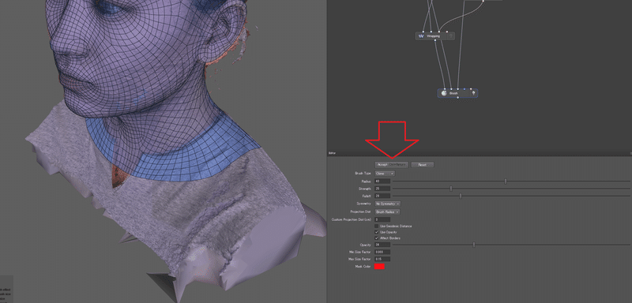Viewport: 632px width, 303px height.
Task: Uncheck the Affect Borders option
Action: (x=377, y=238)
